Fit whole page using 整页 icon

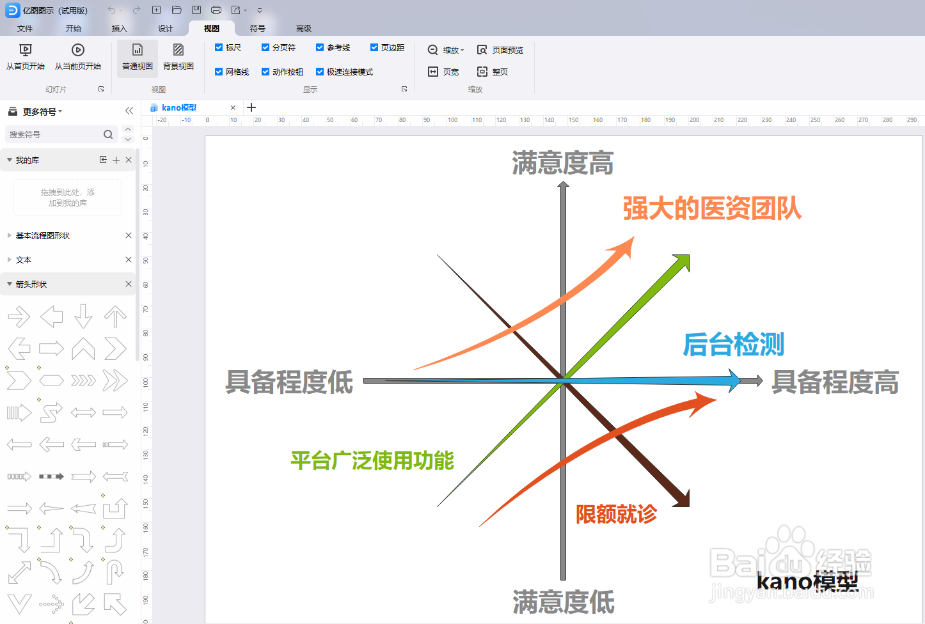click(492, 72)
